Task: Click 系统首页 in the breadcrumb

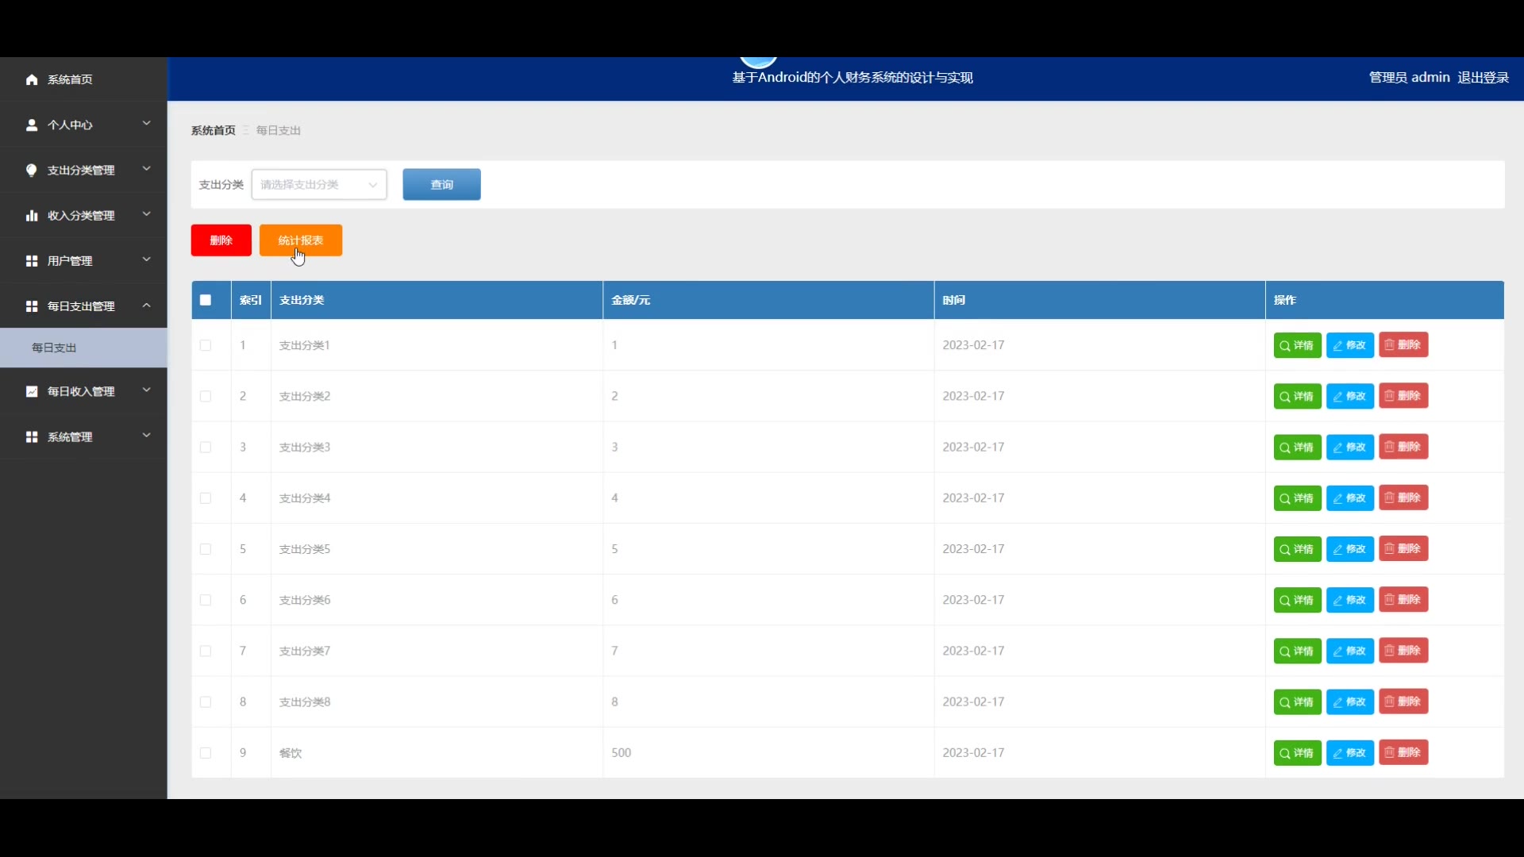Action: click(213, 130)
